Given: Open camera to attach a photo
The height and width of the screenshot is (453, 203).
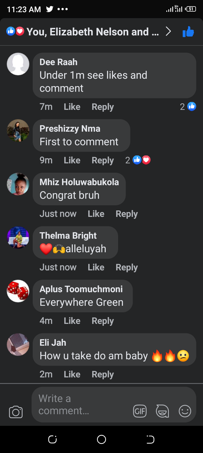Looking at the screenshot, I should [16, 412].
